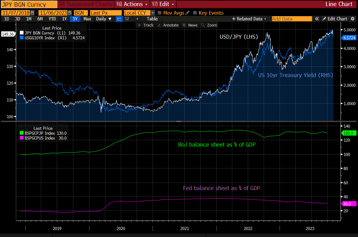Click the Last Px field

[x=106, y=13]
